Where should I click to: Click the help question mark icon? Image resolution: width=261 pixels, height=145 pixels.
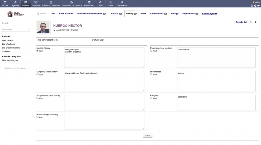coord(255,6)
